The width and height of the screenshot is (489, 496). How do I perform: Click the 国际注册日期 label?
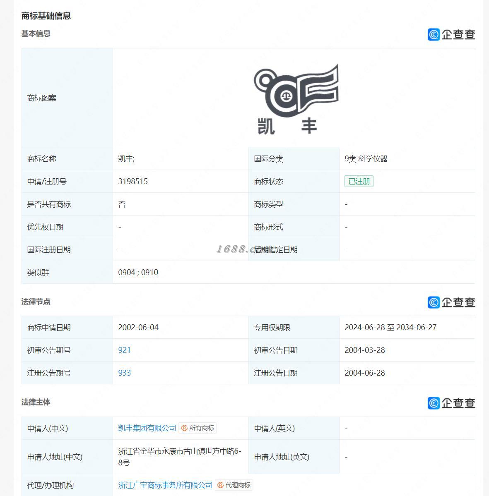pos(49,249)
